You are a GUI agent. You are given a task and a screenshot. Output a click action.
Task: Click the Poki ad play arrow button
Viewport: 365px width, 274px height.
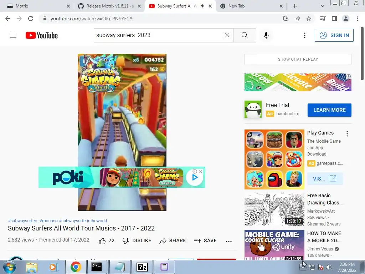[x=195, y=178]
